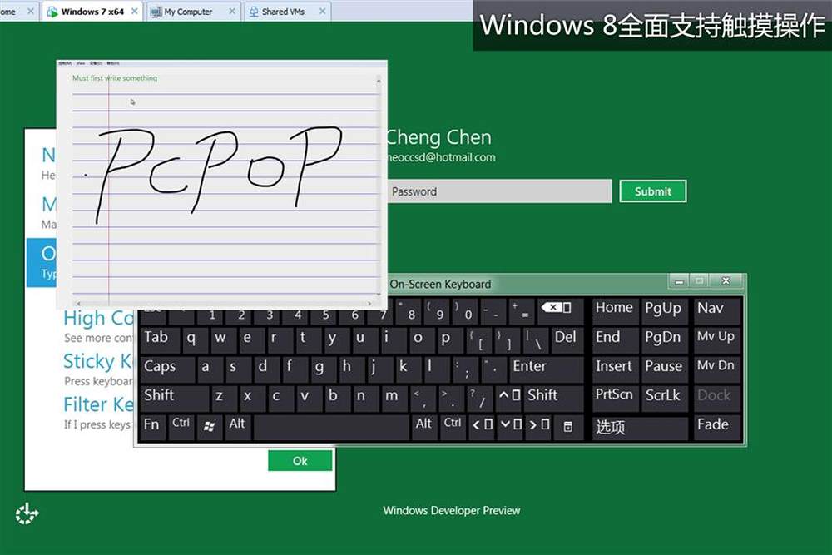Click the question mark slash key

point(479,398)
